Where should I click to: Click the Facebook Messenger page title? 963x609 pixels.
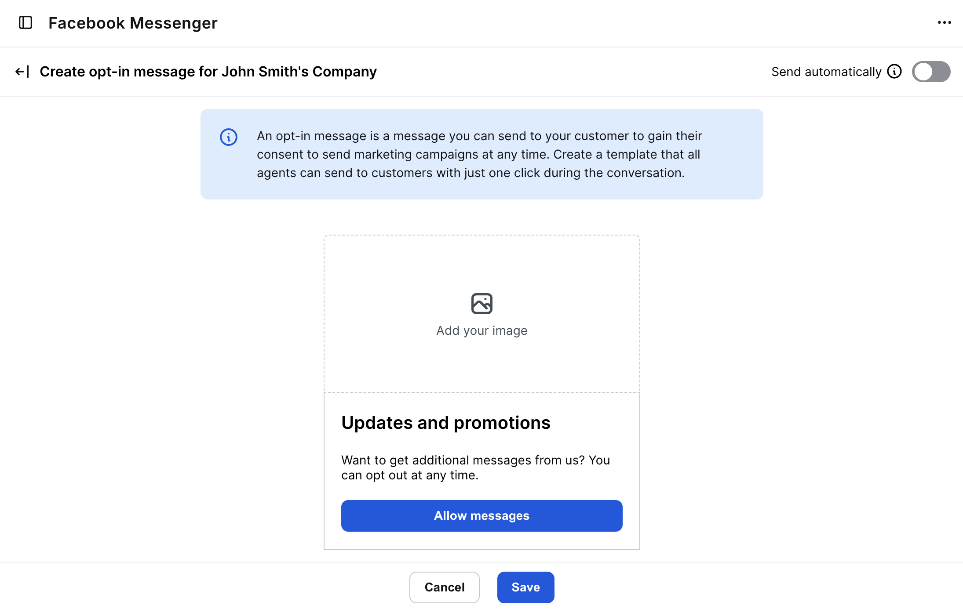coord(133,23)
